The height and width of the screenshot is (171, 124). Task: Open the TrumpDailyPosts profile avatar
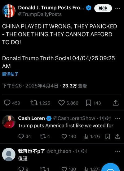pyautogui.click(x=9, y=11)
